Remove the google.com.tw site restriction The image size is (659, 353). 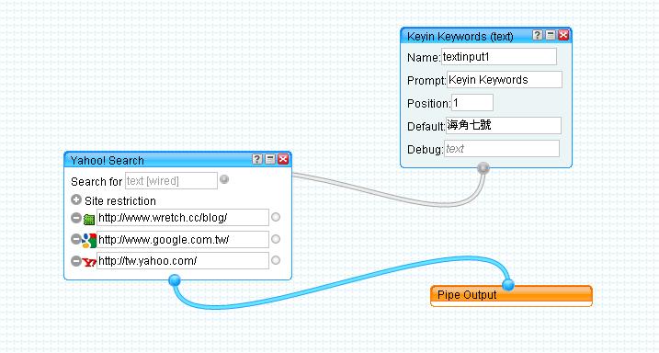76,239
